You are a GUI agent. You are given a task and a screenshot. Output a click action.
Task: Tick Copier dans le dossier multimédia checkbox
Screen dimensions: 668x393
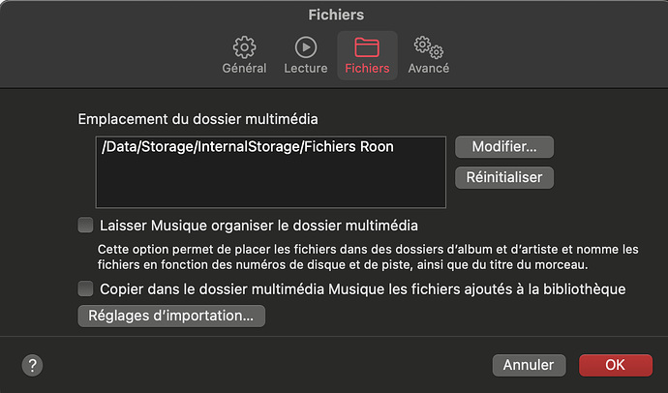point(85,288)
